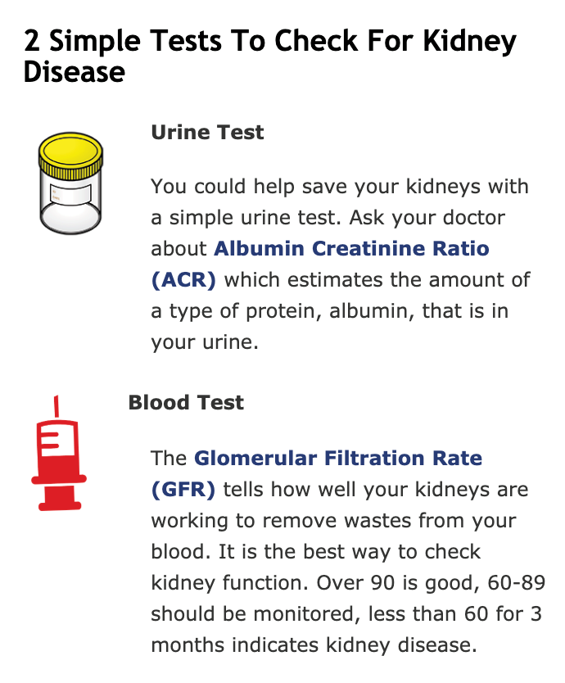Click the page title about kidney disease tests

tap(270, 56)
